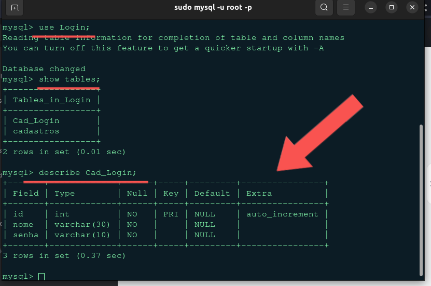The height and width of the screenshot is (286, 431).
Task: Click the auto_increment value in Extra column
Action: pyautogui.click(x=282, y=214)
